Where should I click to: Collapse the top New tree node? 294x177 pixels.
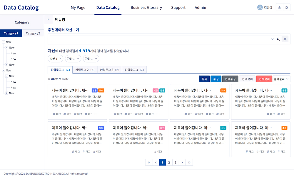point(4,42)
